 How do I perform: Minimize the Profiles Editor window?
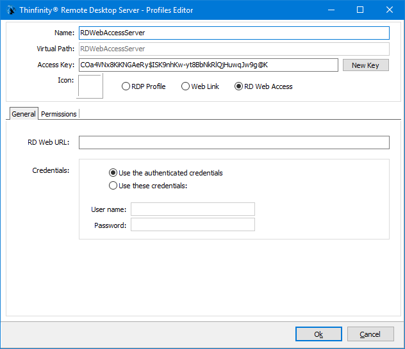tap(331, 10)
